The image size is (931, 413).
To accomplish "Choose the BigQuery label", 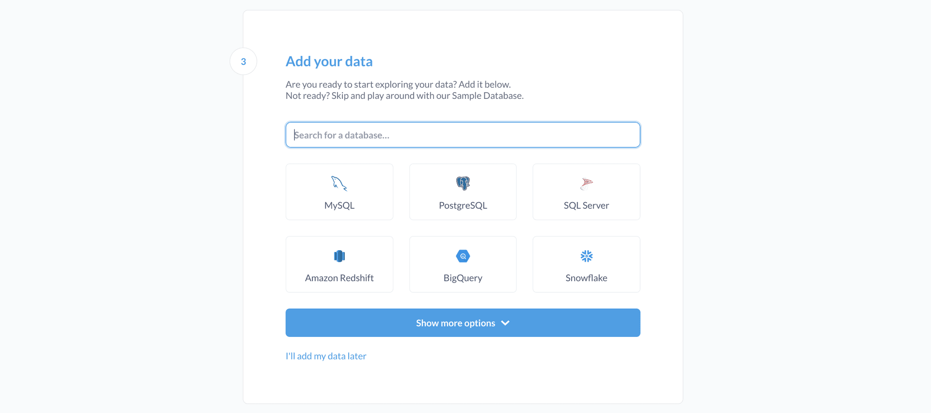I will coord(463,278).
